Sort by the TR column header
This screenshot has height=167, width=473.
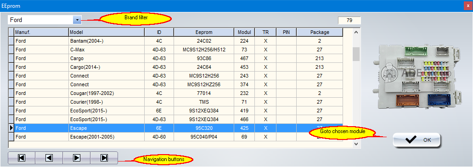[265, 32]
